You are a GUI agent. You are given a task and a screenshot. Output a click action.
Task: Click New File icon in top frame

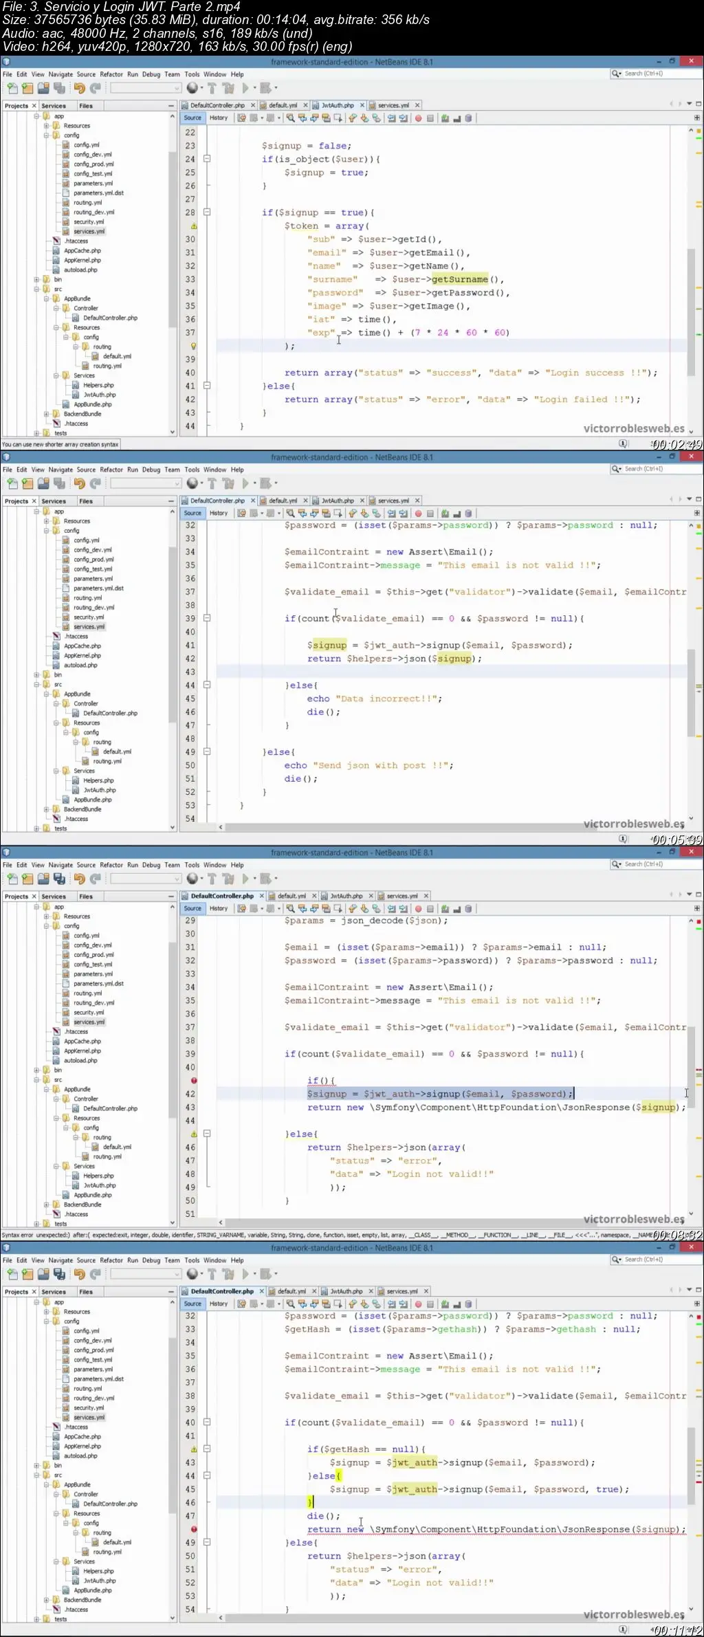[x=12, y=88]
